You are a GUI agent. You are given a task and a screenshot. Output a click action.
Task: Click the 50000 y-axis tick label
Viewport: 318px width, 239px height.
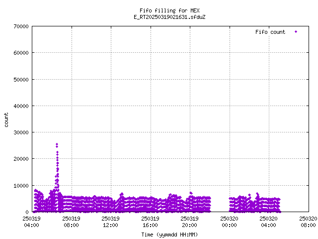point(21,80)
